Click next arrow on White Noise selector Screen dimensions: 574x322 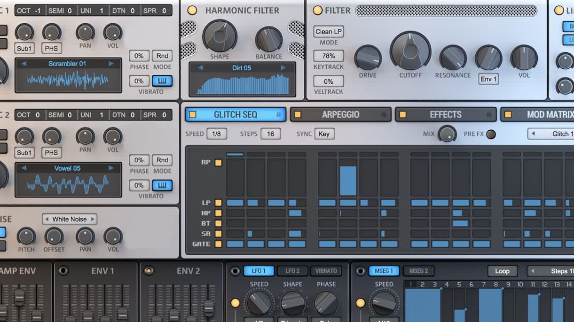[93, 219]
